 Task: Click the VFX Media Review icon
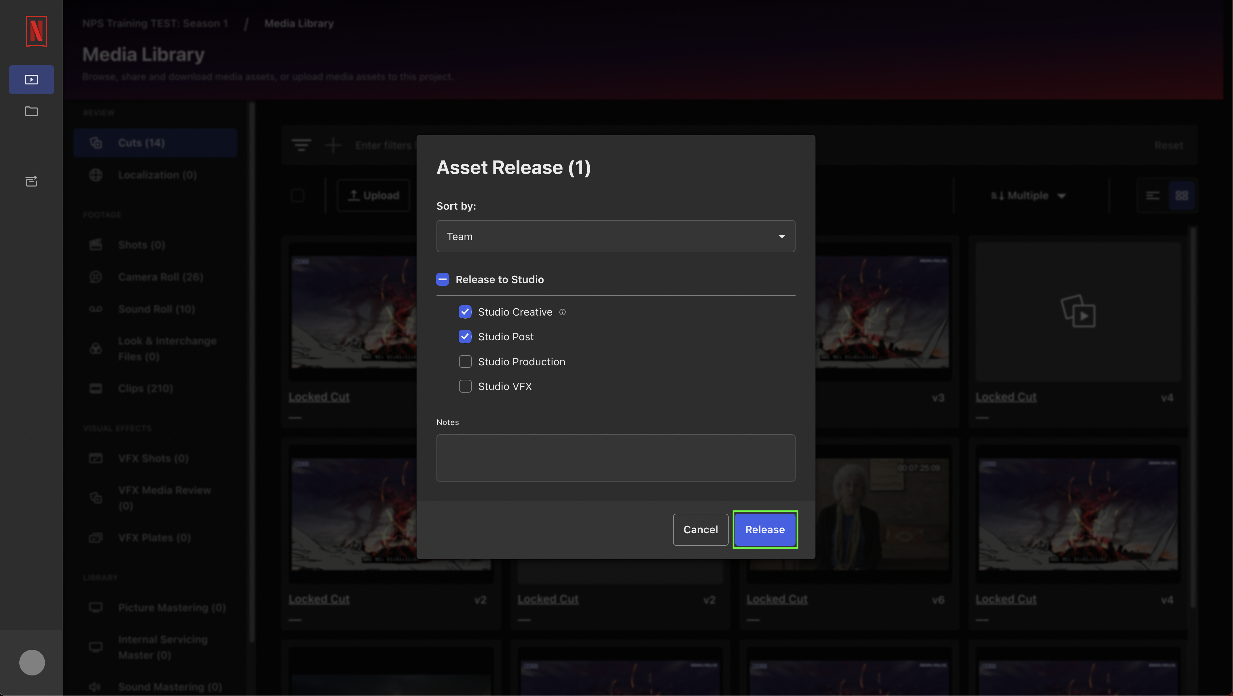[x=96, y=498]
